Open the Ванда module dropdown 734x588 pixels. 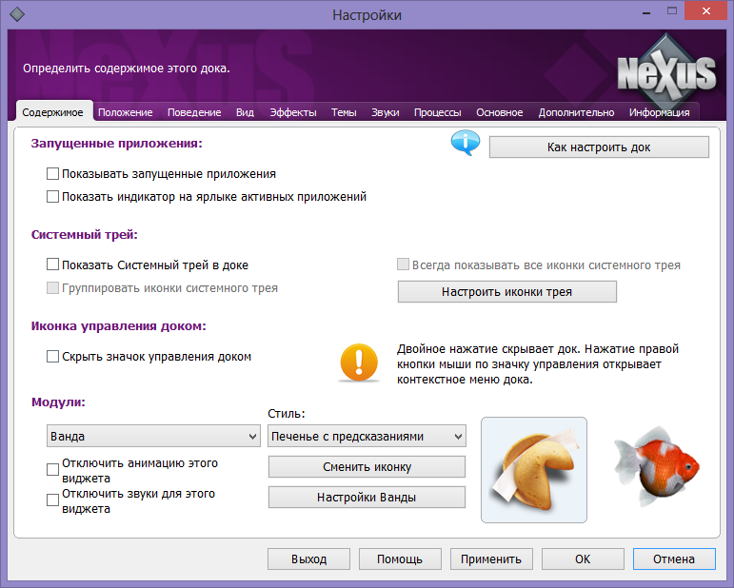point(153,436)
